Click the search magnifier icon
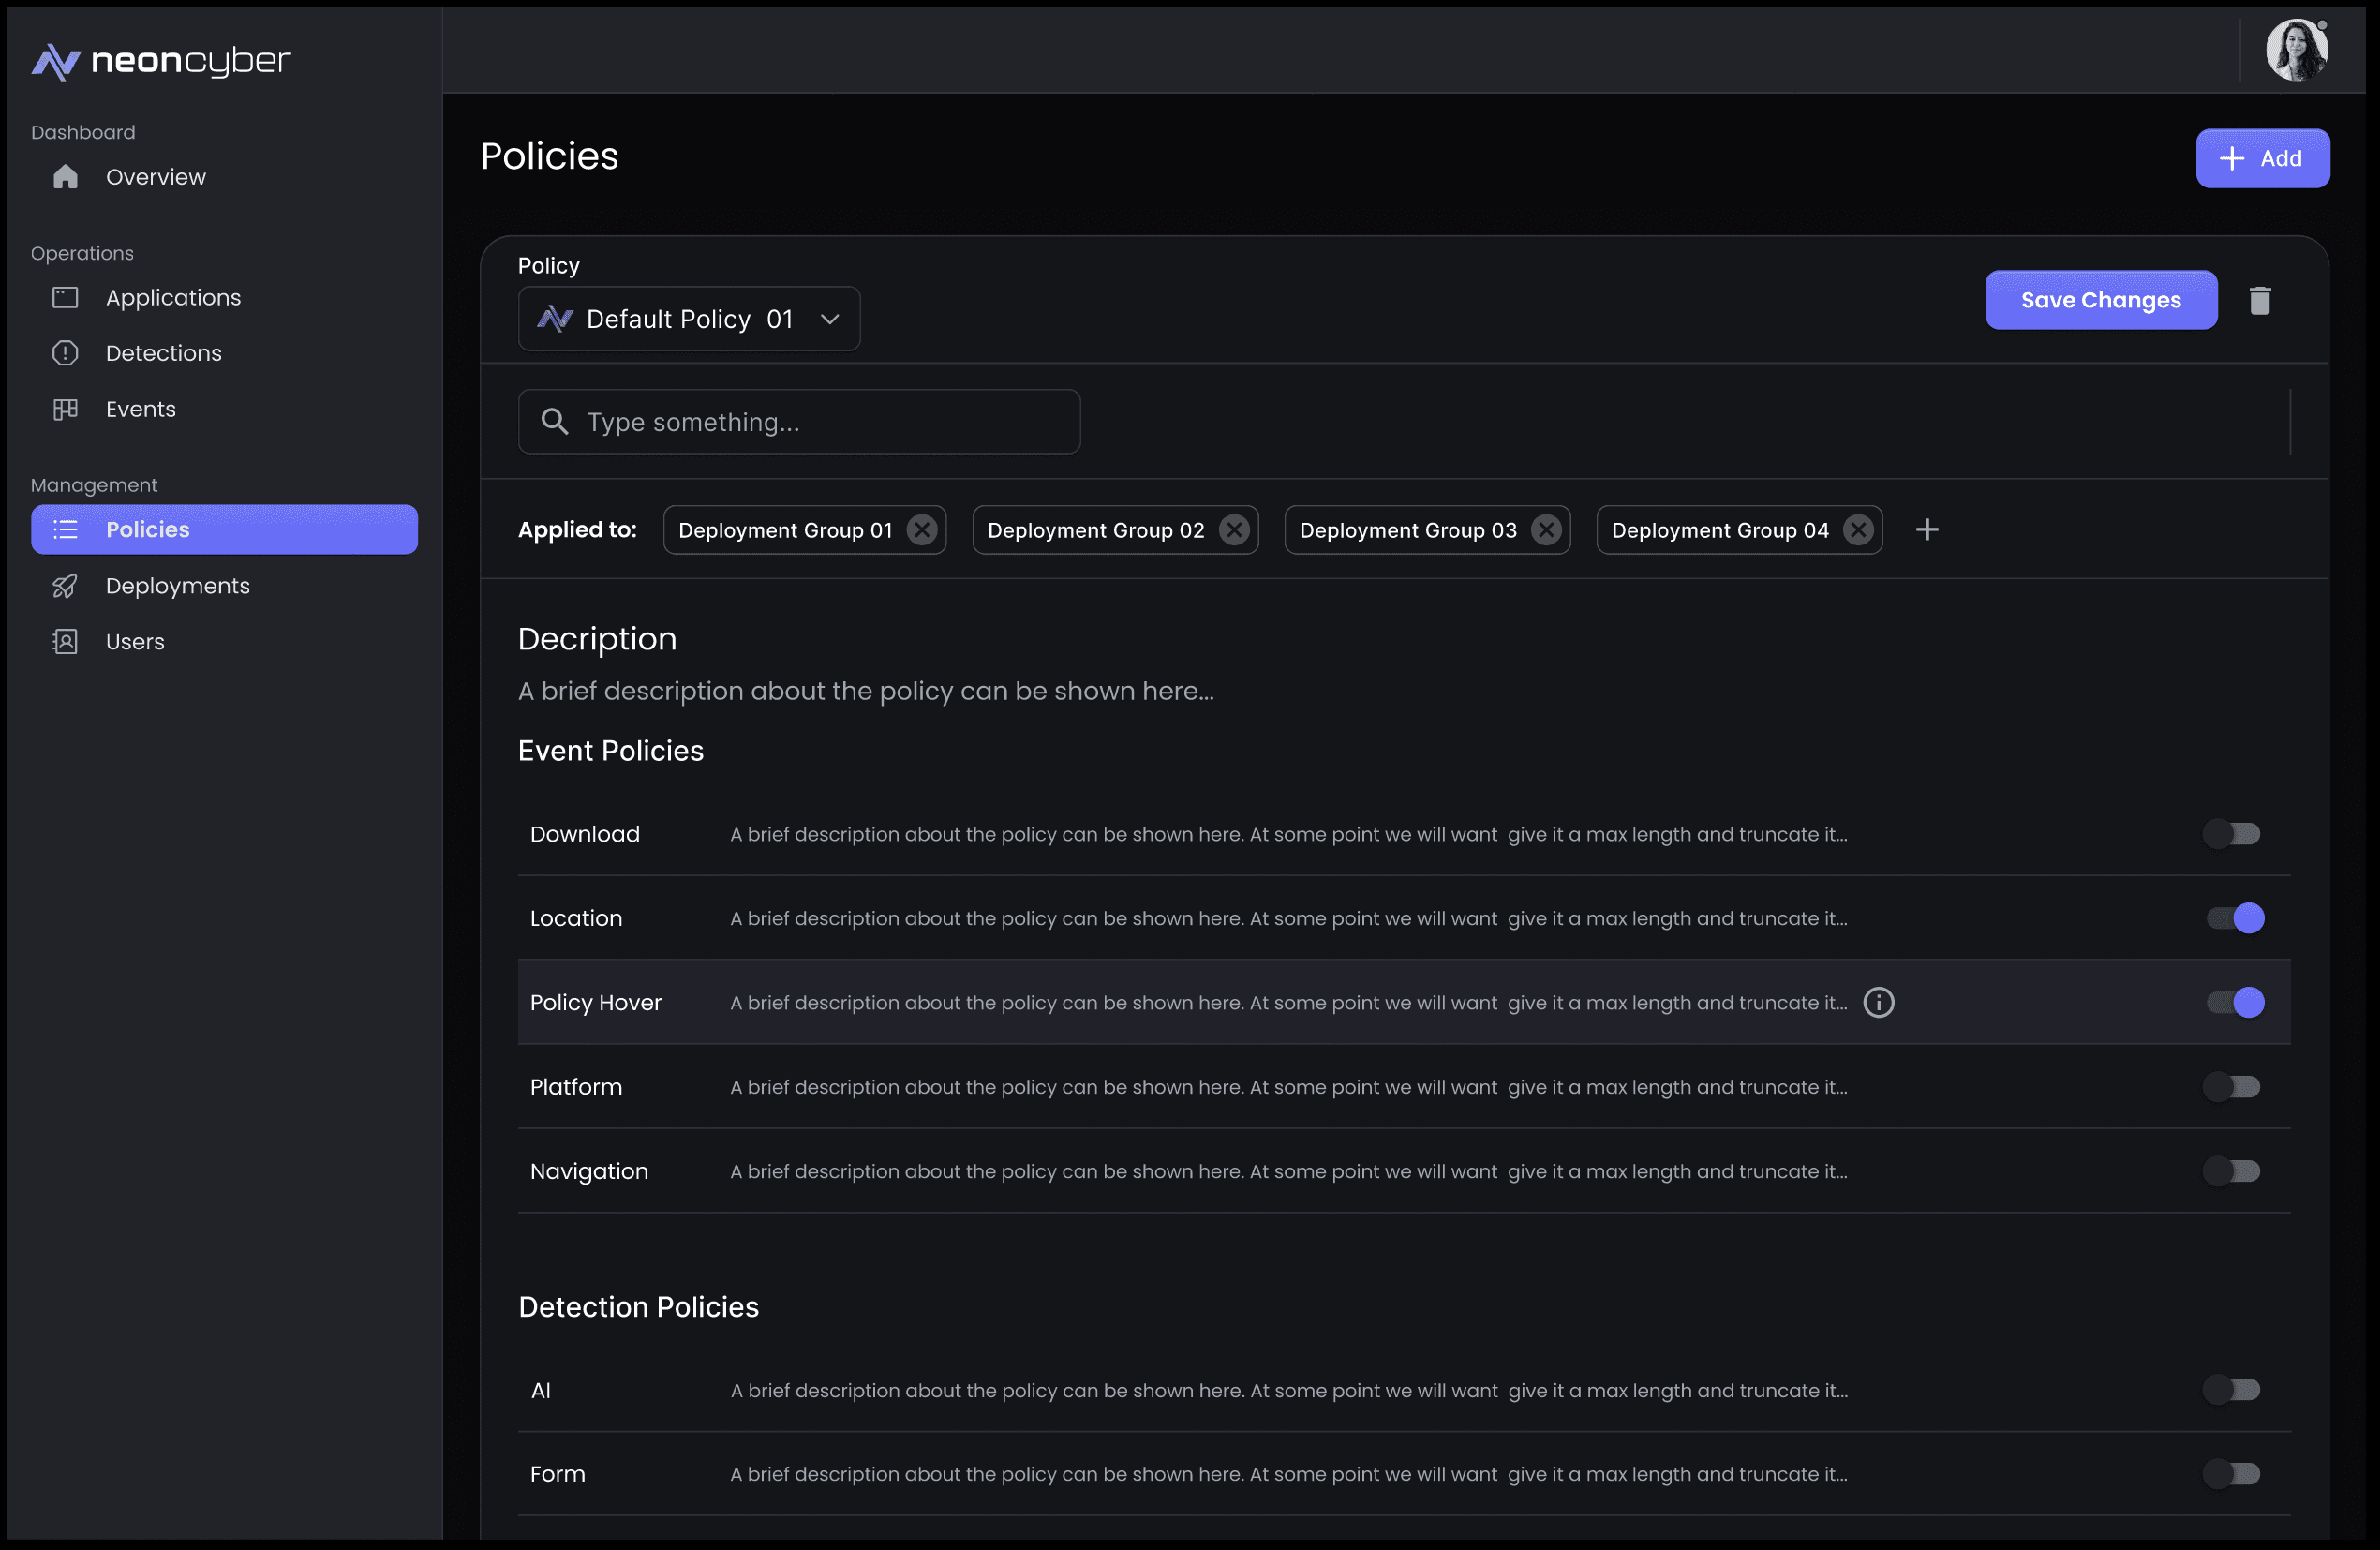The height and width of the screenshot is (1550, 2380). pyautogui.click(x=554, y=422)
